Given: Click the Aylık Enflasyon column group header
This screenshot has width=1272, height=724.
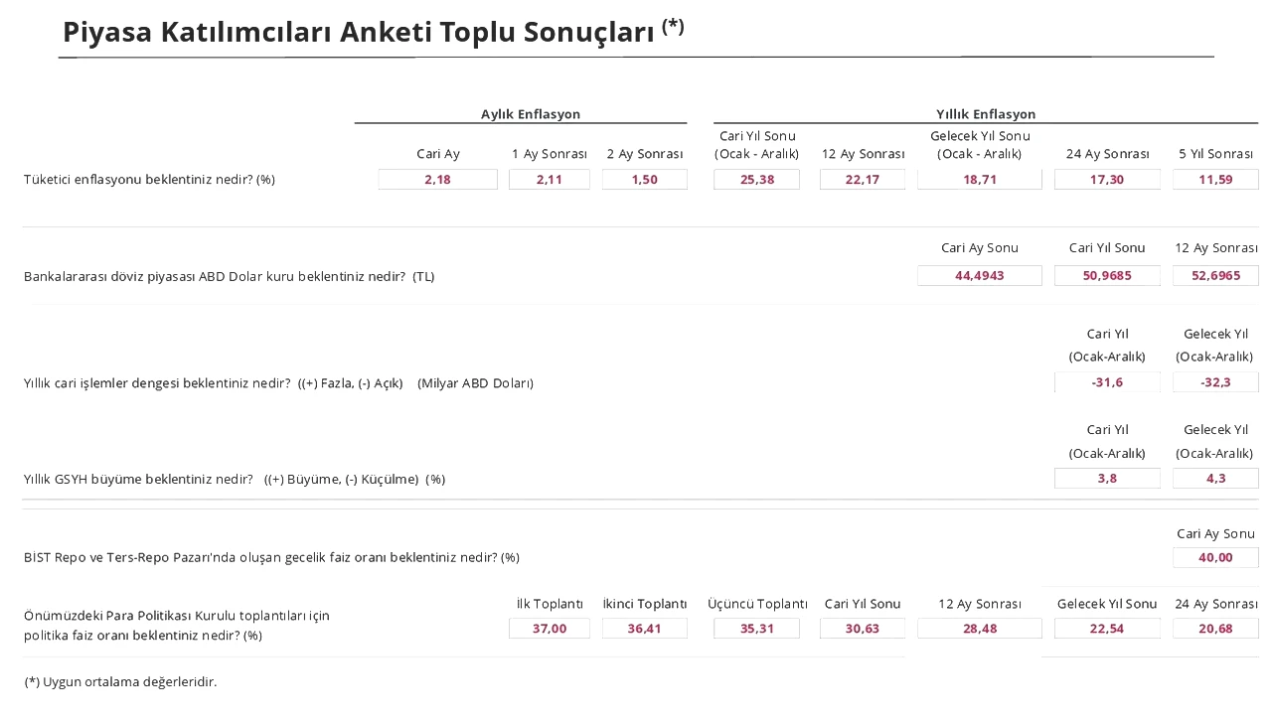Looking at the screenshot, I should point(530,114).
